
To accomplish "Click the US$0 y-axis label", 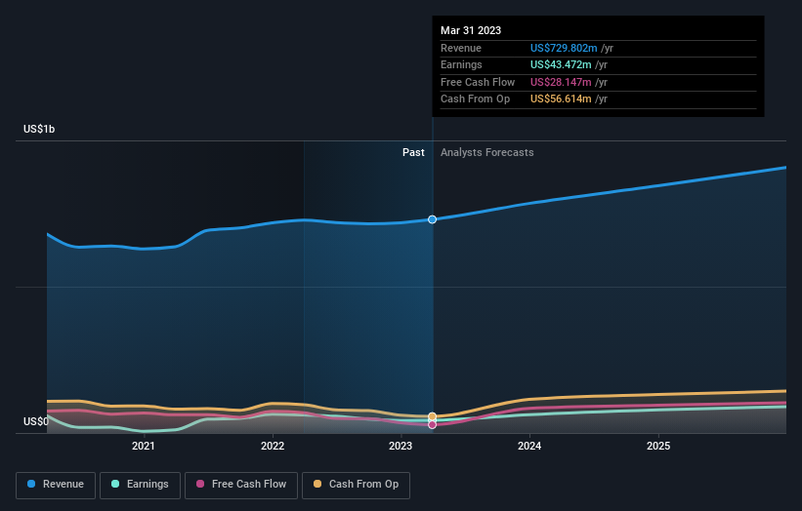I will point(36,421).
